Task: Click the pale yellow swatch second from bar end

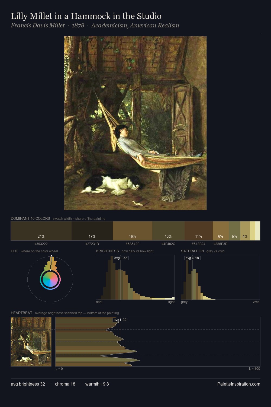Action: (253, 231)
